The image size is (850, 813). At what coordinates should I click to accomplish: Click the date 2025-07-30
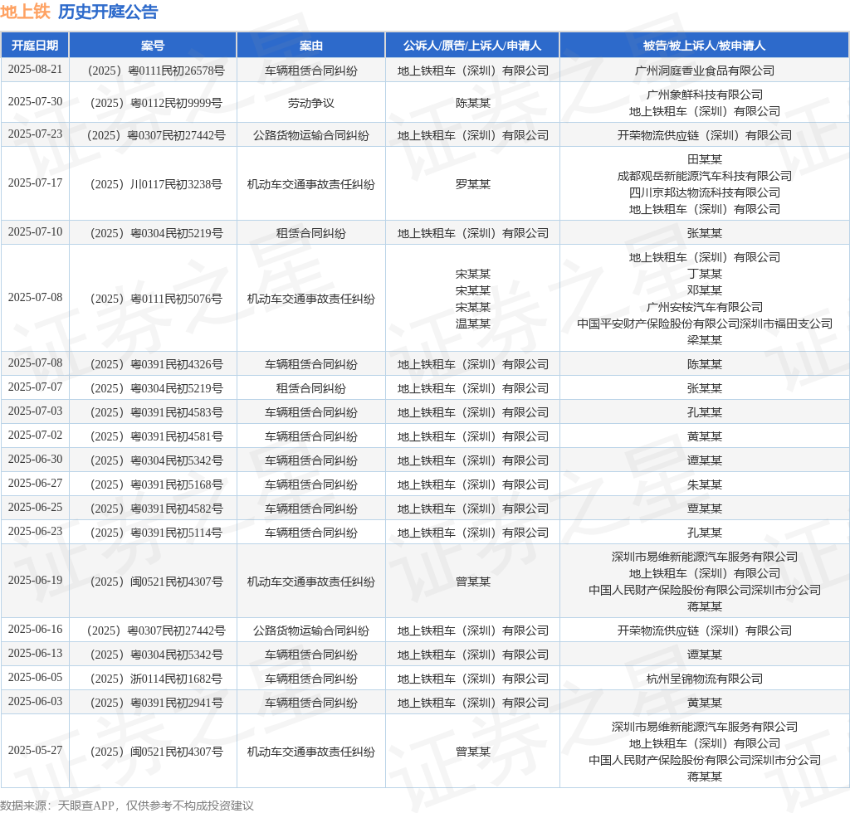pyautogui.click(x=35, y=102)
